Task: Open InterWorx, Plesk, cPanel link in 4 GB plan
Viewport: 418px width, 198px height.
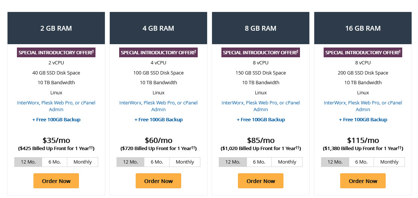Action: point(158,106)
